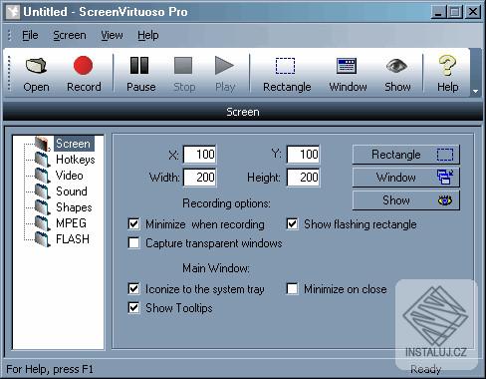Click the 'For Help, press F1' status text

(50, 369)
